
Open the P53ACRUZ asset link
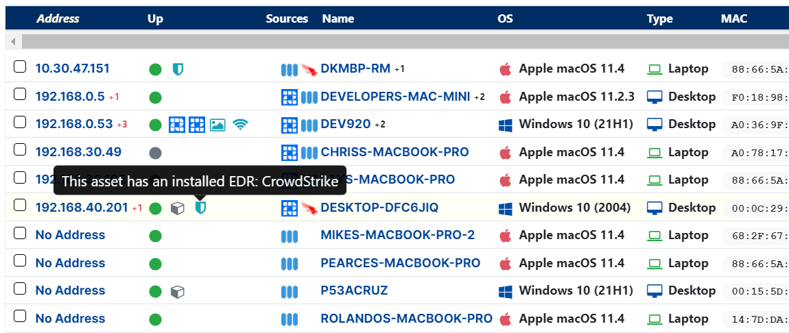click(354, 291)
